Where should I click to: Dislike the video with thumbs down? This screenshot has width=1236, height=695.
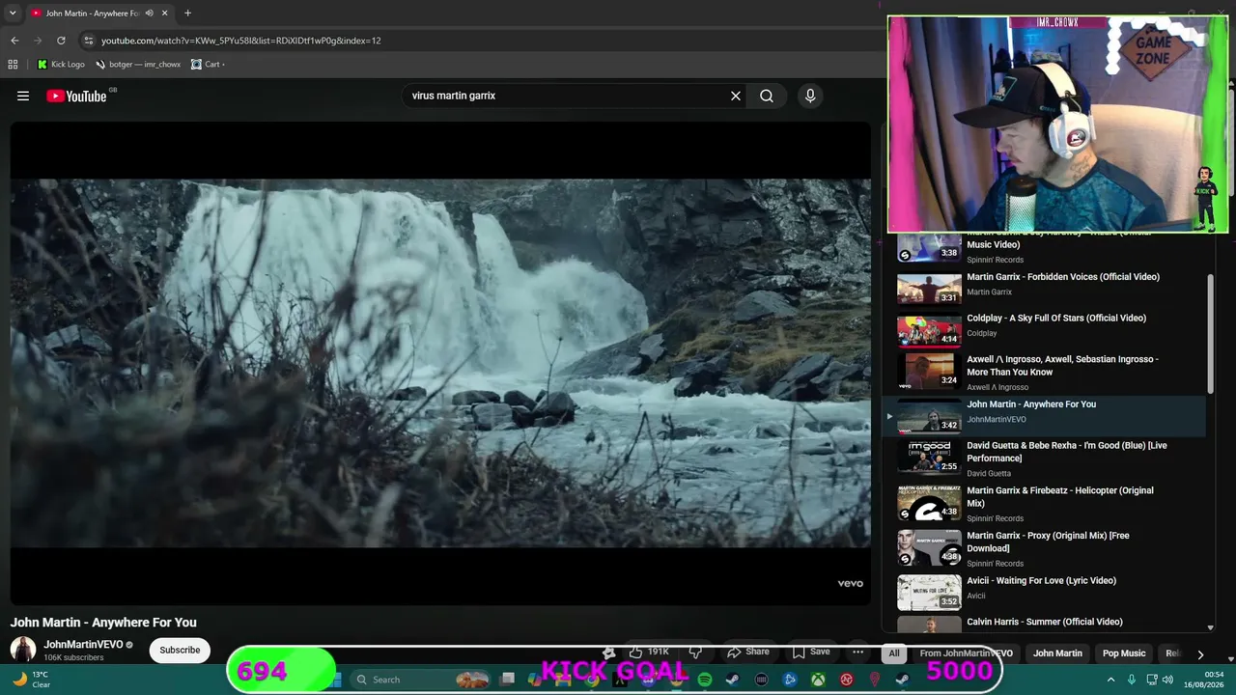[695, 652]
